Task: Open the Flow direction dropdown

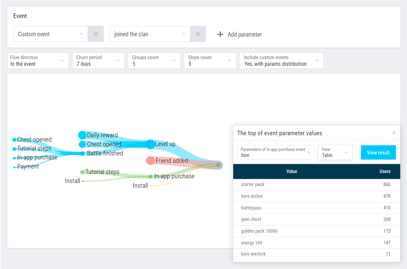Action: (38, 61)
